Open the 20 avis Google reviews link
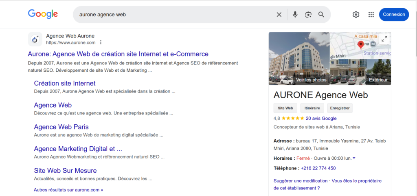 click(x=321, y=118)
